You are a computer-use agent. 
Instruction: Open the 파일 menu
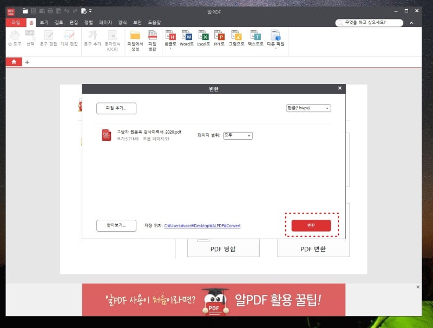(16, 22)
